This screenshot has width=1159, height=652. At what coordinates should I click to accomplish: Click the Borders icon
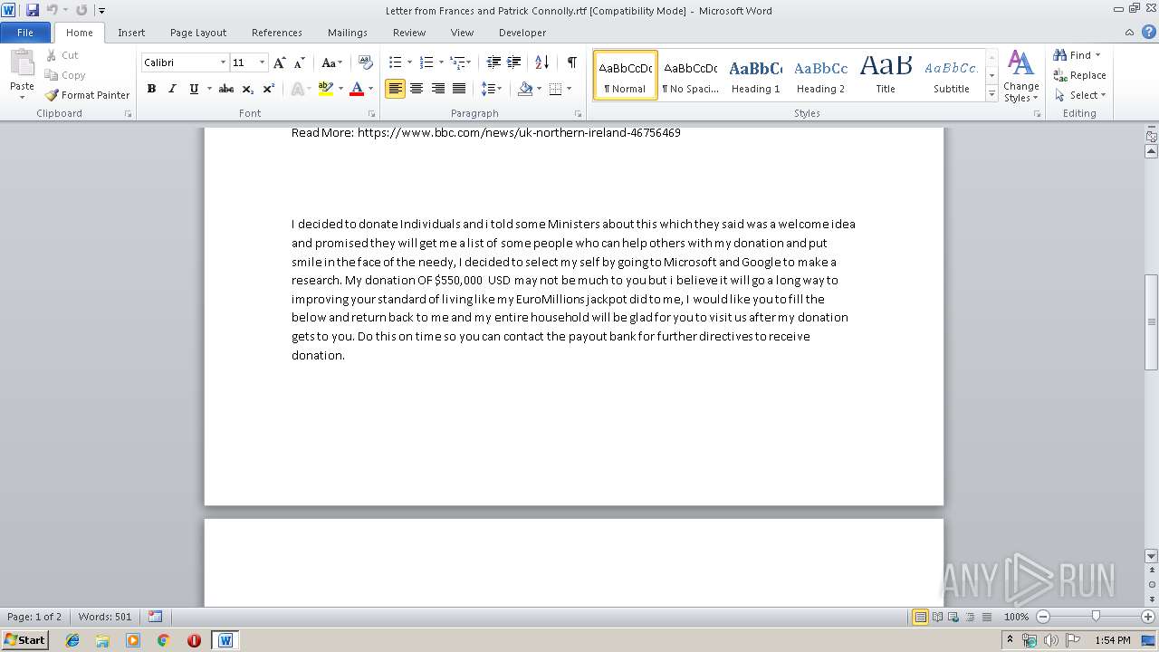pyautogui.click(x=556, y=89)
